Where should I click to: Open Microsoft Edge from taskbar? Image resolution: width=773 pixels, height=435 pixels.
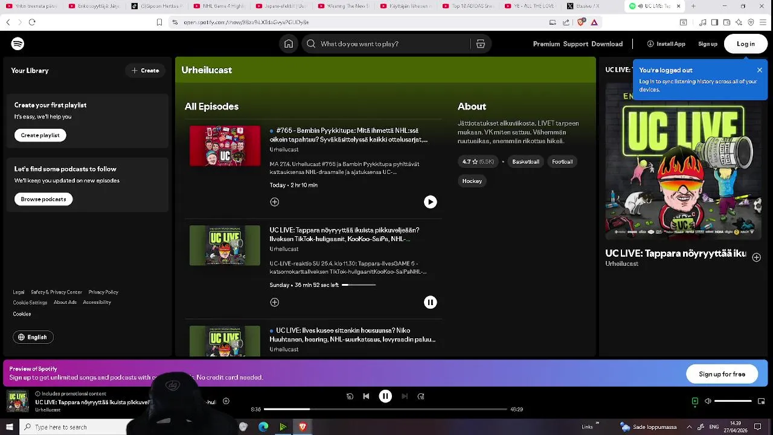263,427
